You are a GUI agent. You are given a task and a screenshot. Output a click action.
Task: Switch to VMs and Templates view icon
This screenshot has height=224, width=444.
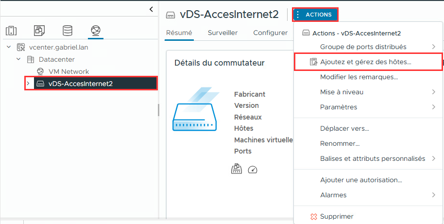(x=39, y=31)
